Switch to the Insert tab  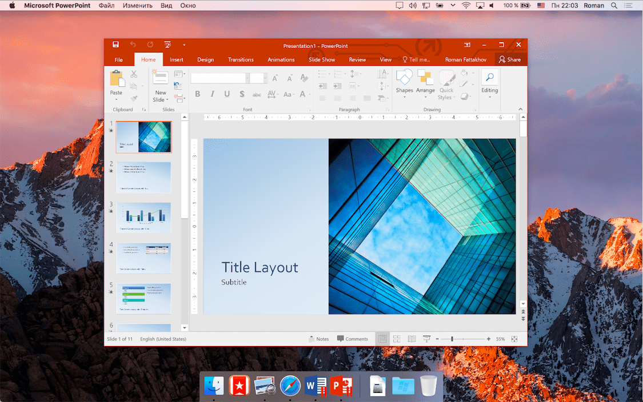[x=177, y=59]
